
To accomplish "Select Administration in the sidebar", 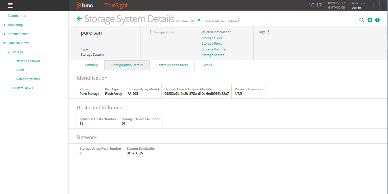I will (18, 34).
